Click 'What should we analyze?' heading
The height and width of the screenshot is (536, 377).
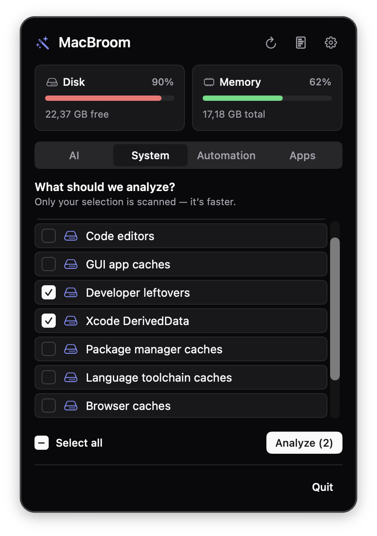pos(105,187)
